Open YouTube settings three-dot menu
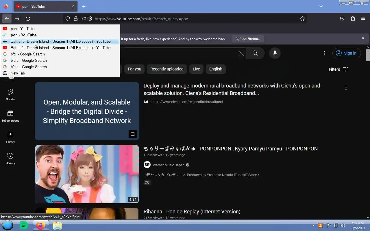The height and width of the screenshot is (231, 370). tap(324, 53)
